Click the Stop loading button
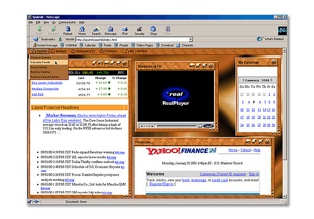Viewport: 314px width, 219px height. tap(168, 31)
